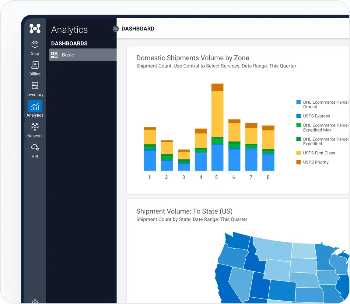
Task: Collapse the DASHBOARDS section
Action: pyautogui.click(x=69, y=43)
